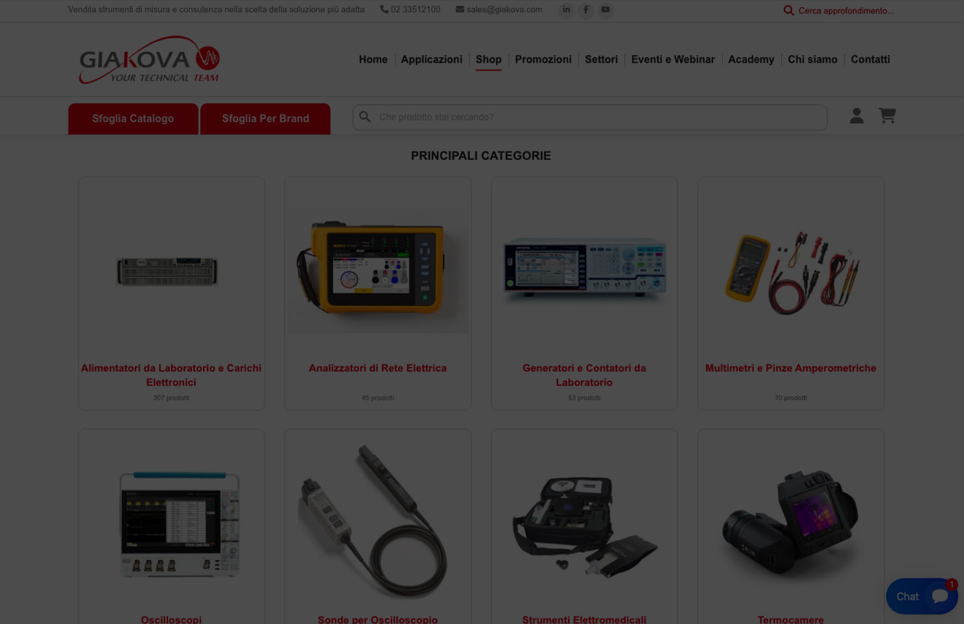Go to the Applicazioni menu
The height and width of the screenshot is (624, 964).
click(x=431, y=60)
